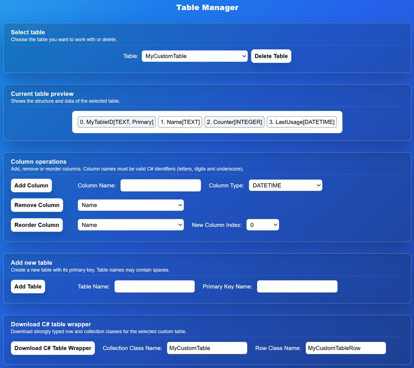Focus the Column Name input field
Screen dimensions: 414x368
pos(160,185)
